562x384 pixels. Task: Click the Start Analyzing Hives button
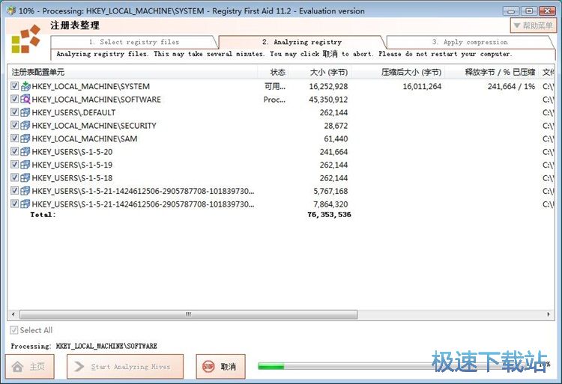pos(125,367)
